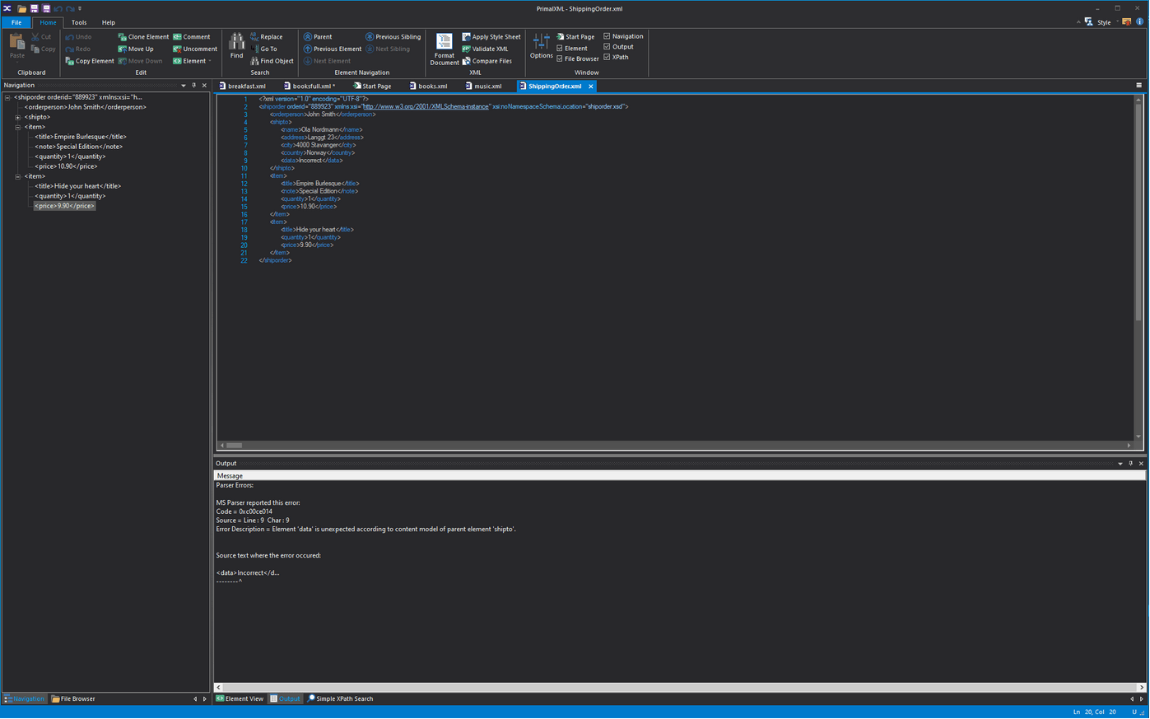Viewport: 1150px width, 719px height.
Task: Customize quick access toolbar dropdown
Action: pyautogui.click(x=80, y=8)
